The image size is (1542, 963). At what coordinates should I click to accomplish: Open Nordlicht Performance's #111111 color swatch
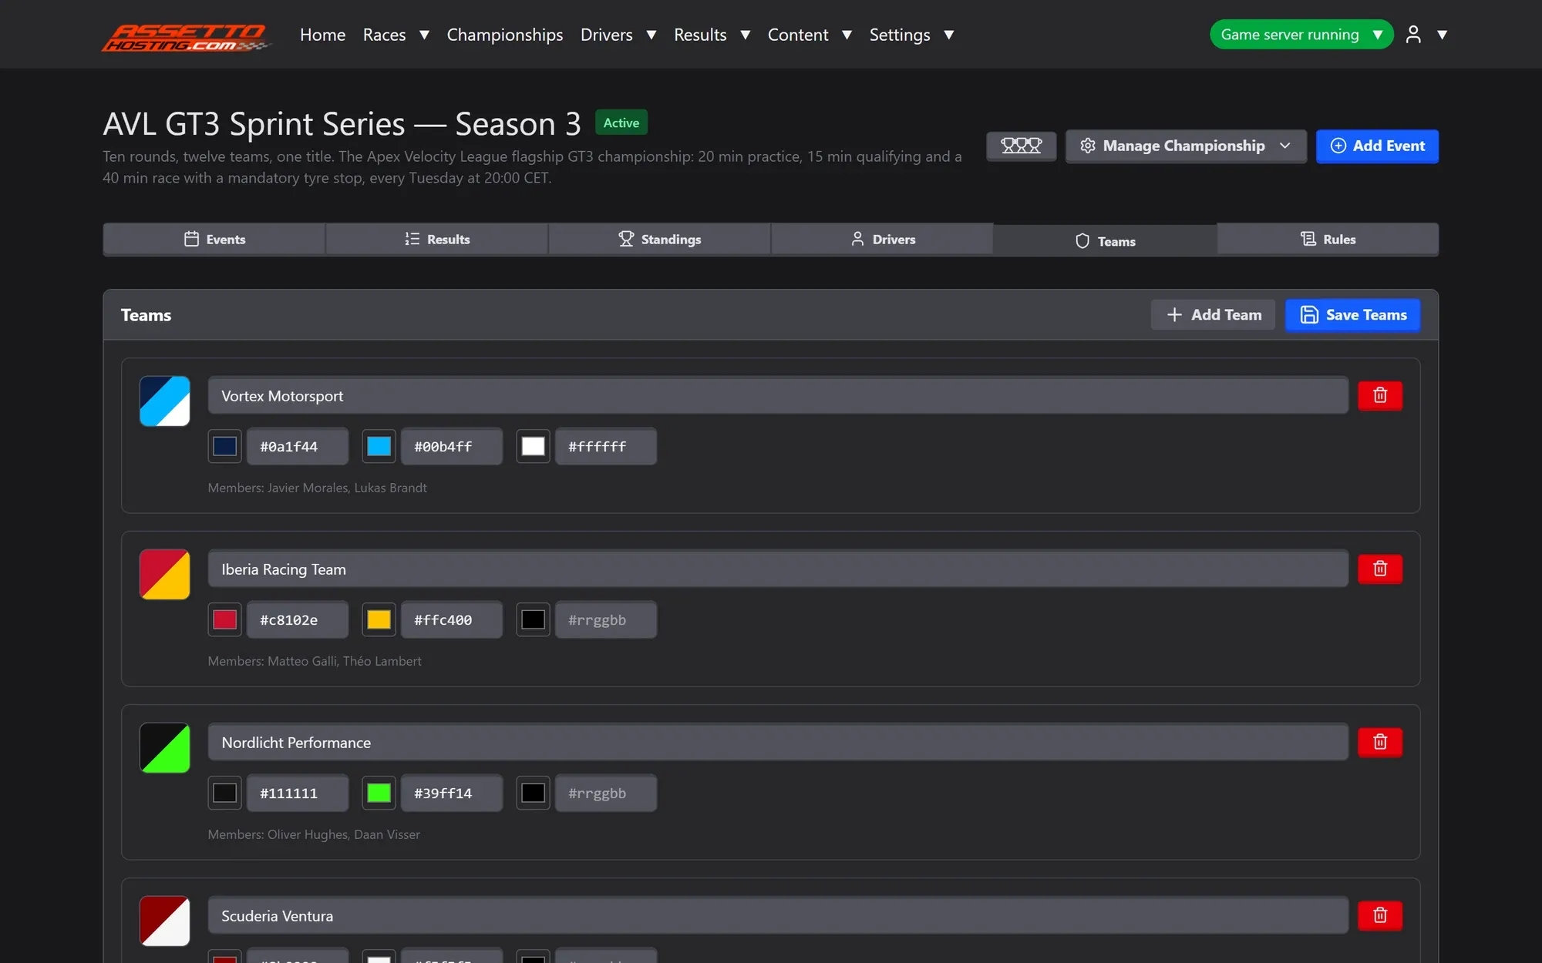coord(224,794)
